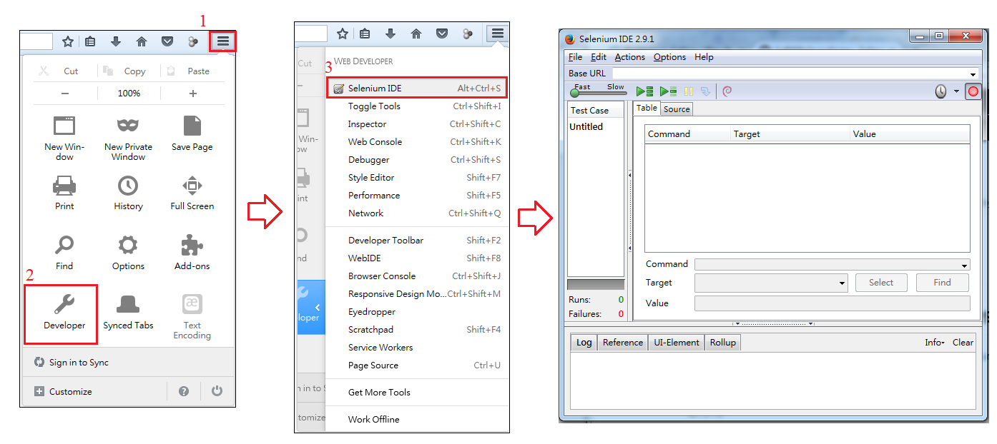This screenshot has height=444, width=997.
Task: Click the step button in Selenium IDE
Action: 706,91
